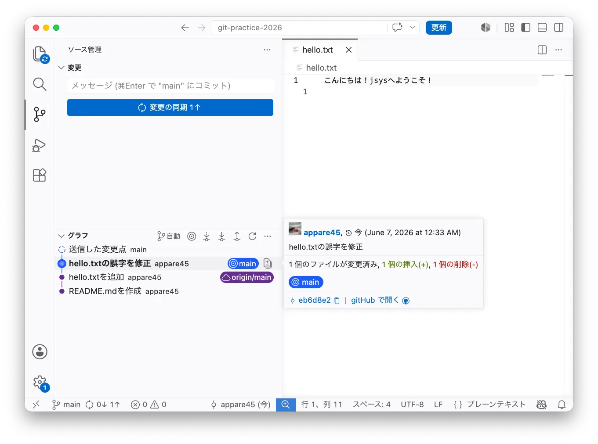This screenshot has width=598, height=444.
Task: Go back with the left arrow
Action: [x=185, y=28]
